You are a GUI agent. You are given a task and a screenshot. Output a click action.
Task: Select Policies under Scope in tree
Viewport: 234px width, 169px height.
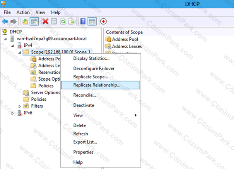coord(46,86)
